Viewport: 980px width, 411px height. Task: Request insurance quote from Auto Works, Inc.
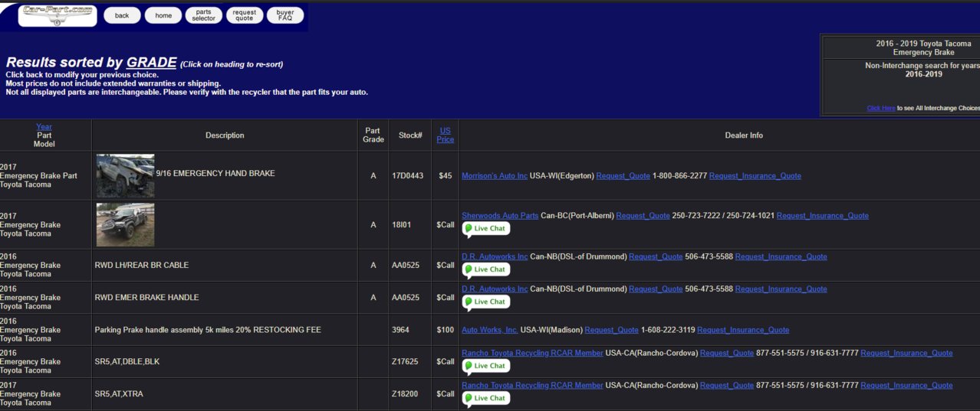click(x=743, y=330)
